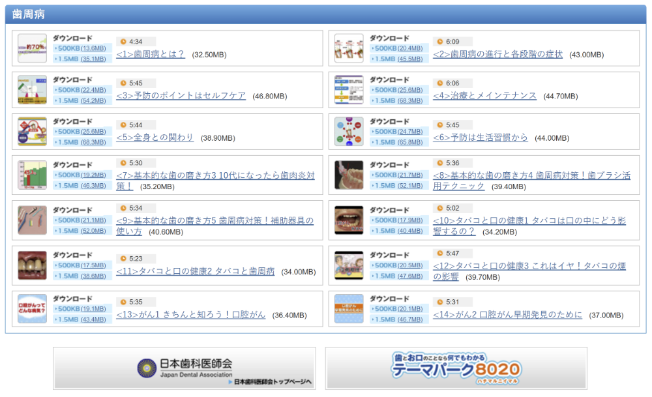Visit the 日本歯科医師会 top page
This screenshot has height=397, width=652.
point(186,368)
